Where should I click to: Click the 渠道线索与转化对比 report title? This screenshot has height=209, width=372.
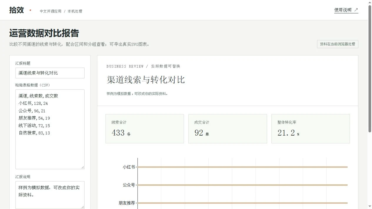tap(146, 80)
